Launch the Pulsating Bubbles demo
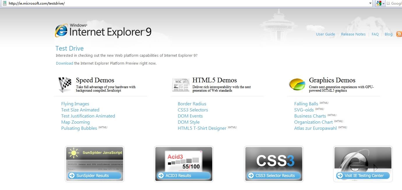 79,128
